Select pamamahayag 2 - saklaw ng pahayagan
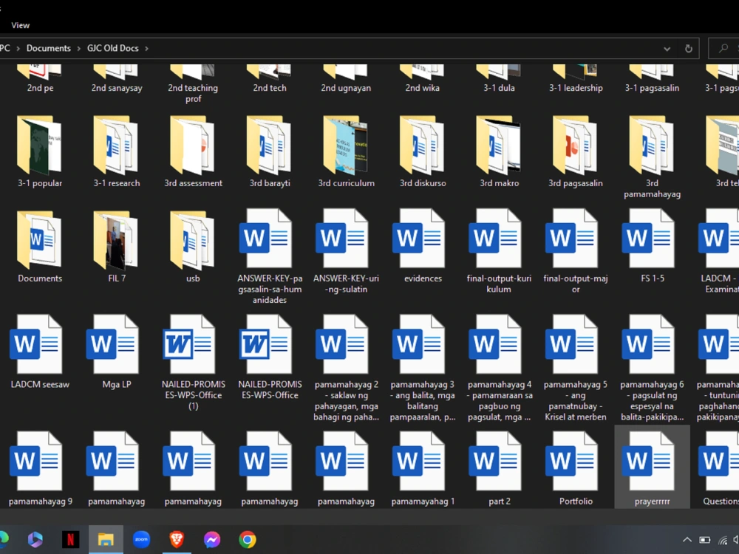Screen dimensions: 739x554 coord(346,368)
